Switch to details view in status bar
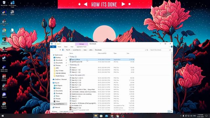 (x=169, y=111)
